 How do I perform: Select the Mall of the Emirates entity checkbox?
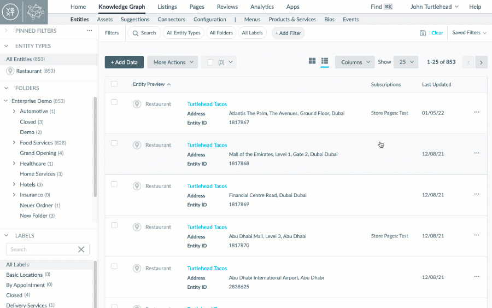[114, 143]
